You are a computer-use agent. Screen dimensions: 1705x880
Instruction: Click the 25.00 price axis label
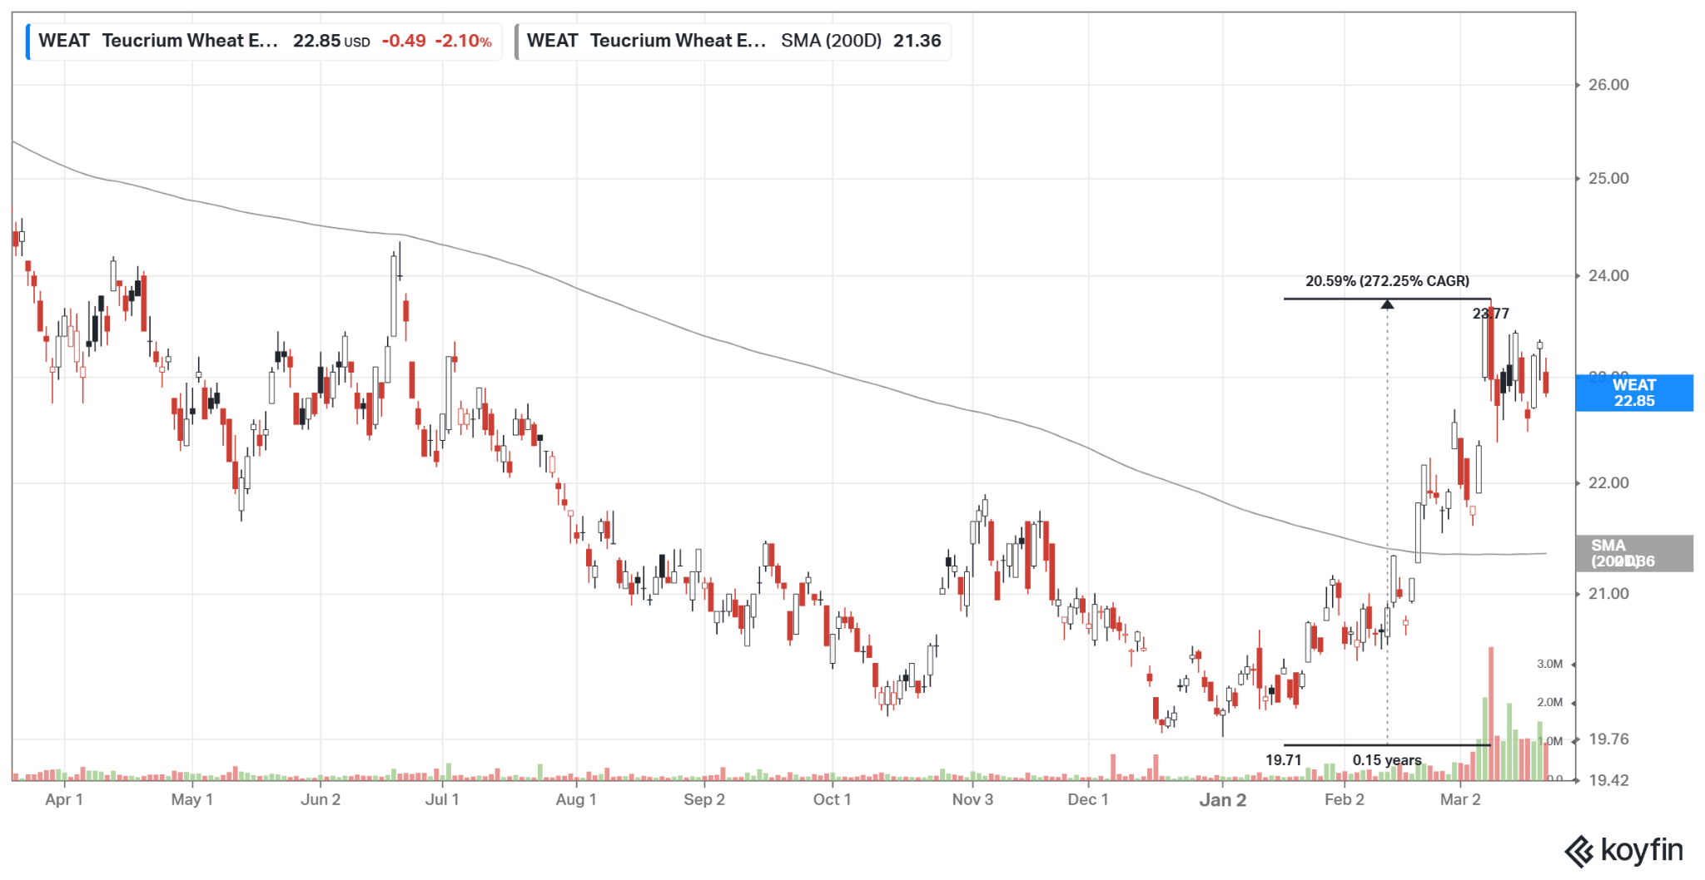(x=1608, y=179)
